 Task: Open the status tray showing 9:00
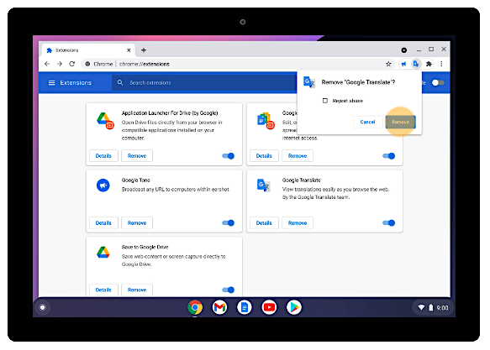click(x=434, y=308)
